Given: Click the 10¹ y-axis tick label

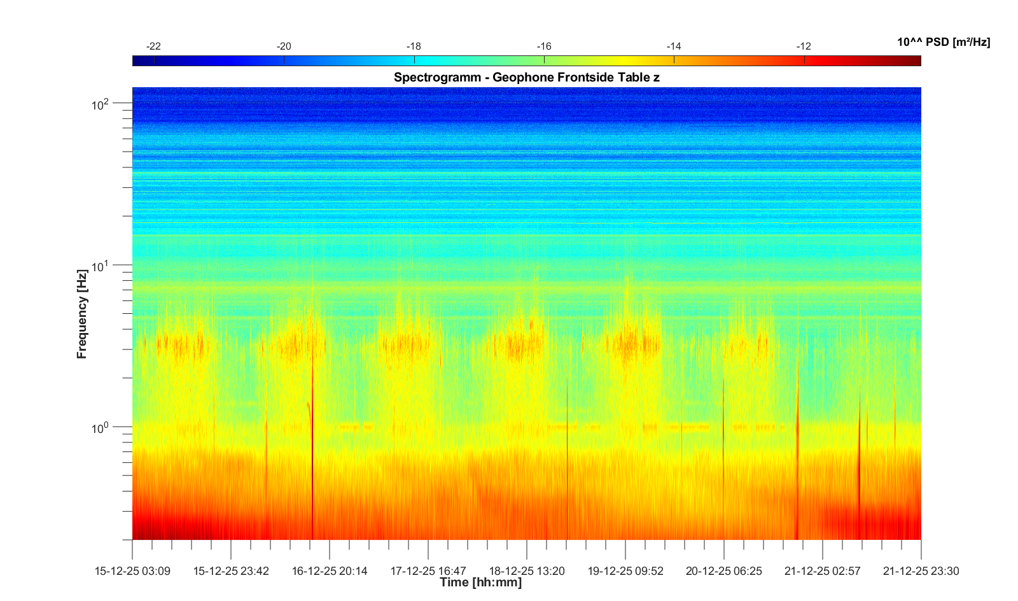Looking at the screenshot, I should coord(101,265).
